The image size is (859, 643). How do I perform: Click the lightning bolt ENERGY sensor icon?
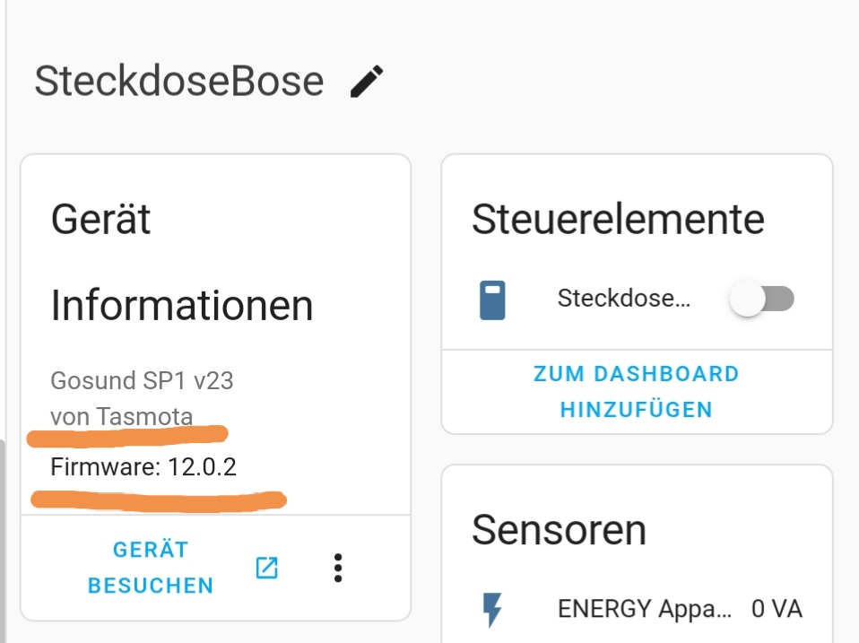(492, 610)
